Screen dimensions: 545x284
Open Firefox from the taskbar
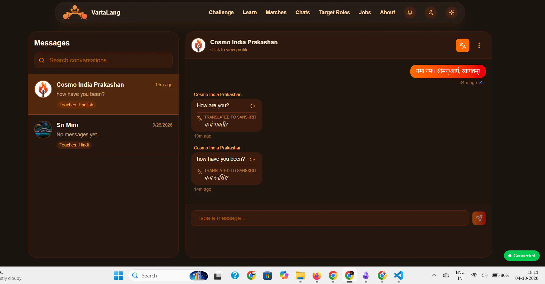[317, 276]
